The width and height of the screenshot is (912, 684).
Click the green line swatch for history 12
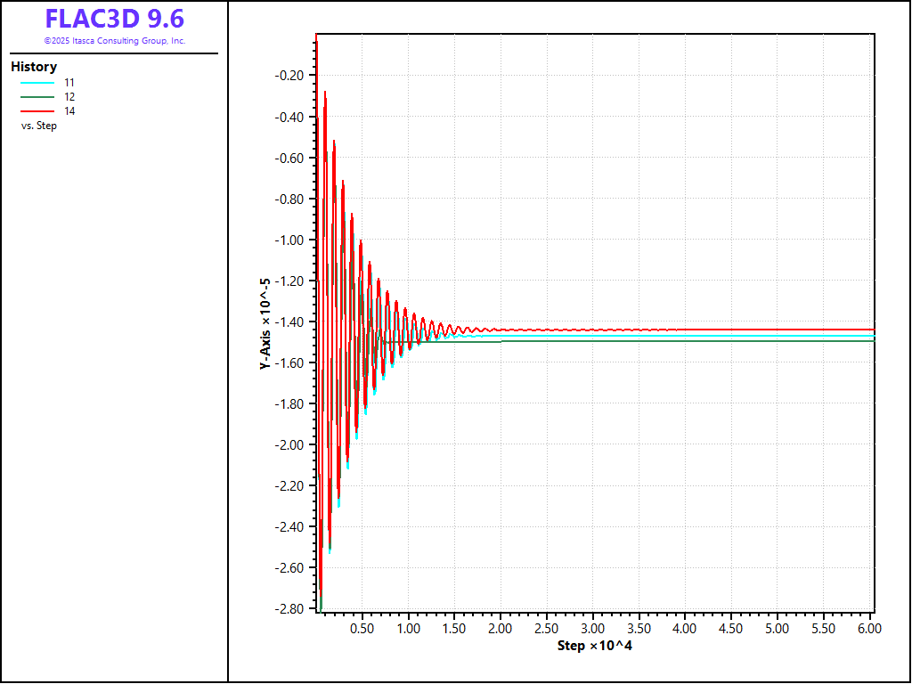37,97
